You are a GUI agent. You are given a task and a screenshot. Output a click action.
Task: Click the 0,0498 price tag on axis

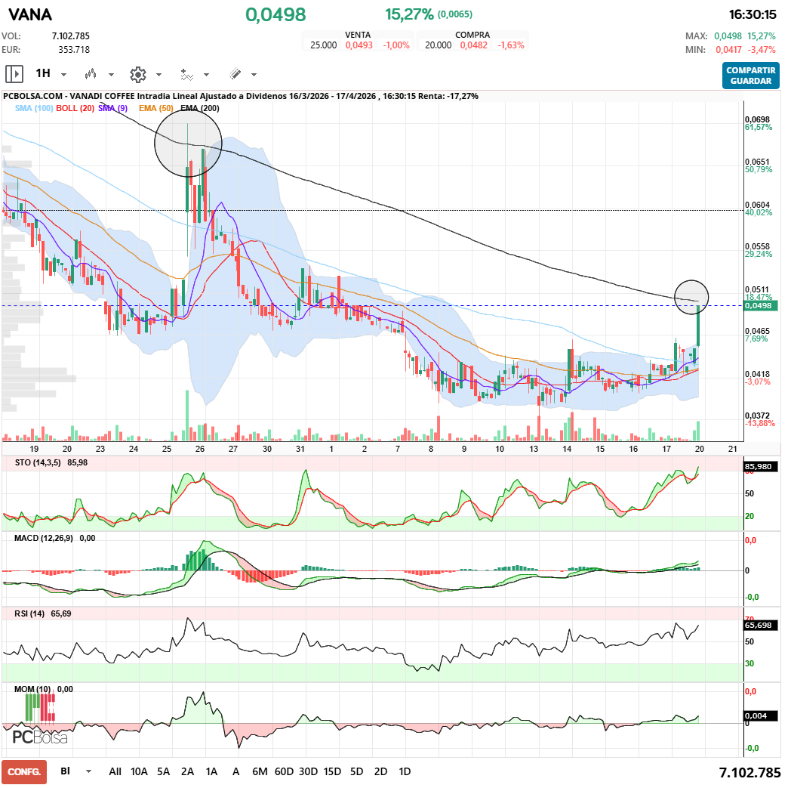[x=760, y=305]
